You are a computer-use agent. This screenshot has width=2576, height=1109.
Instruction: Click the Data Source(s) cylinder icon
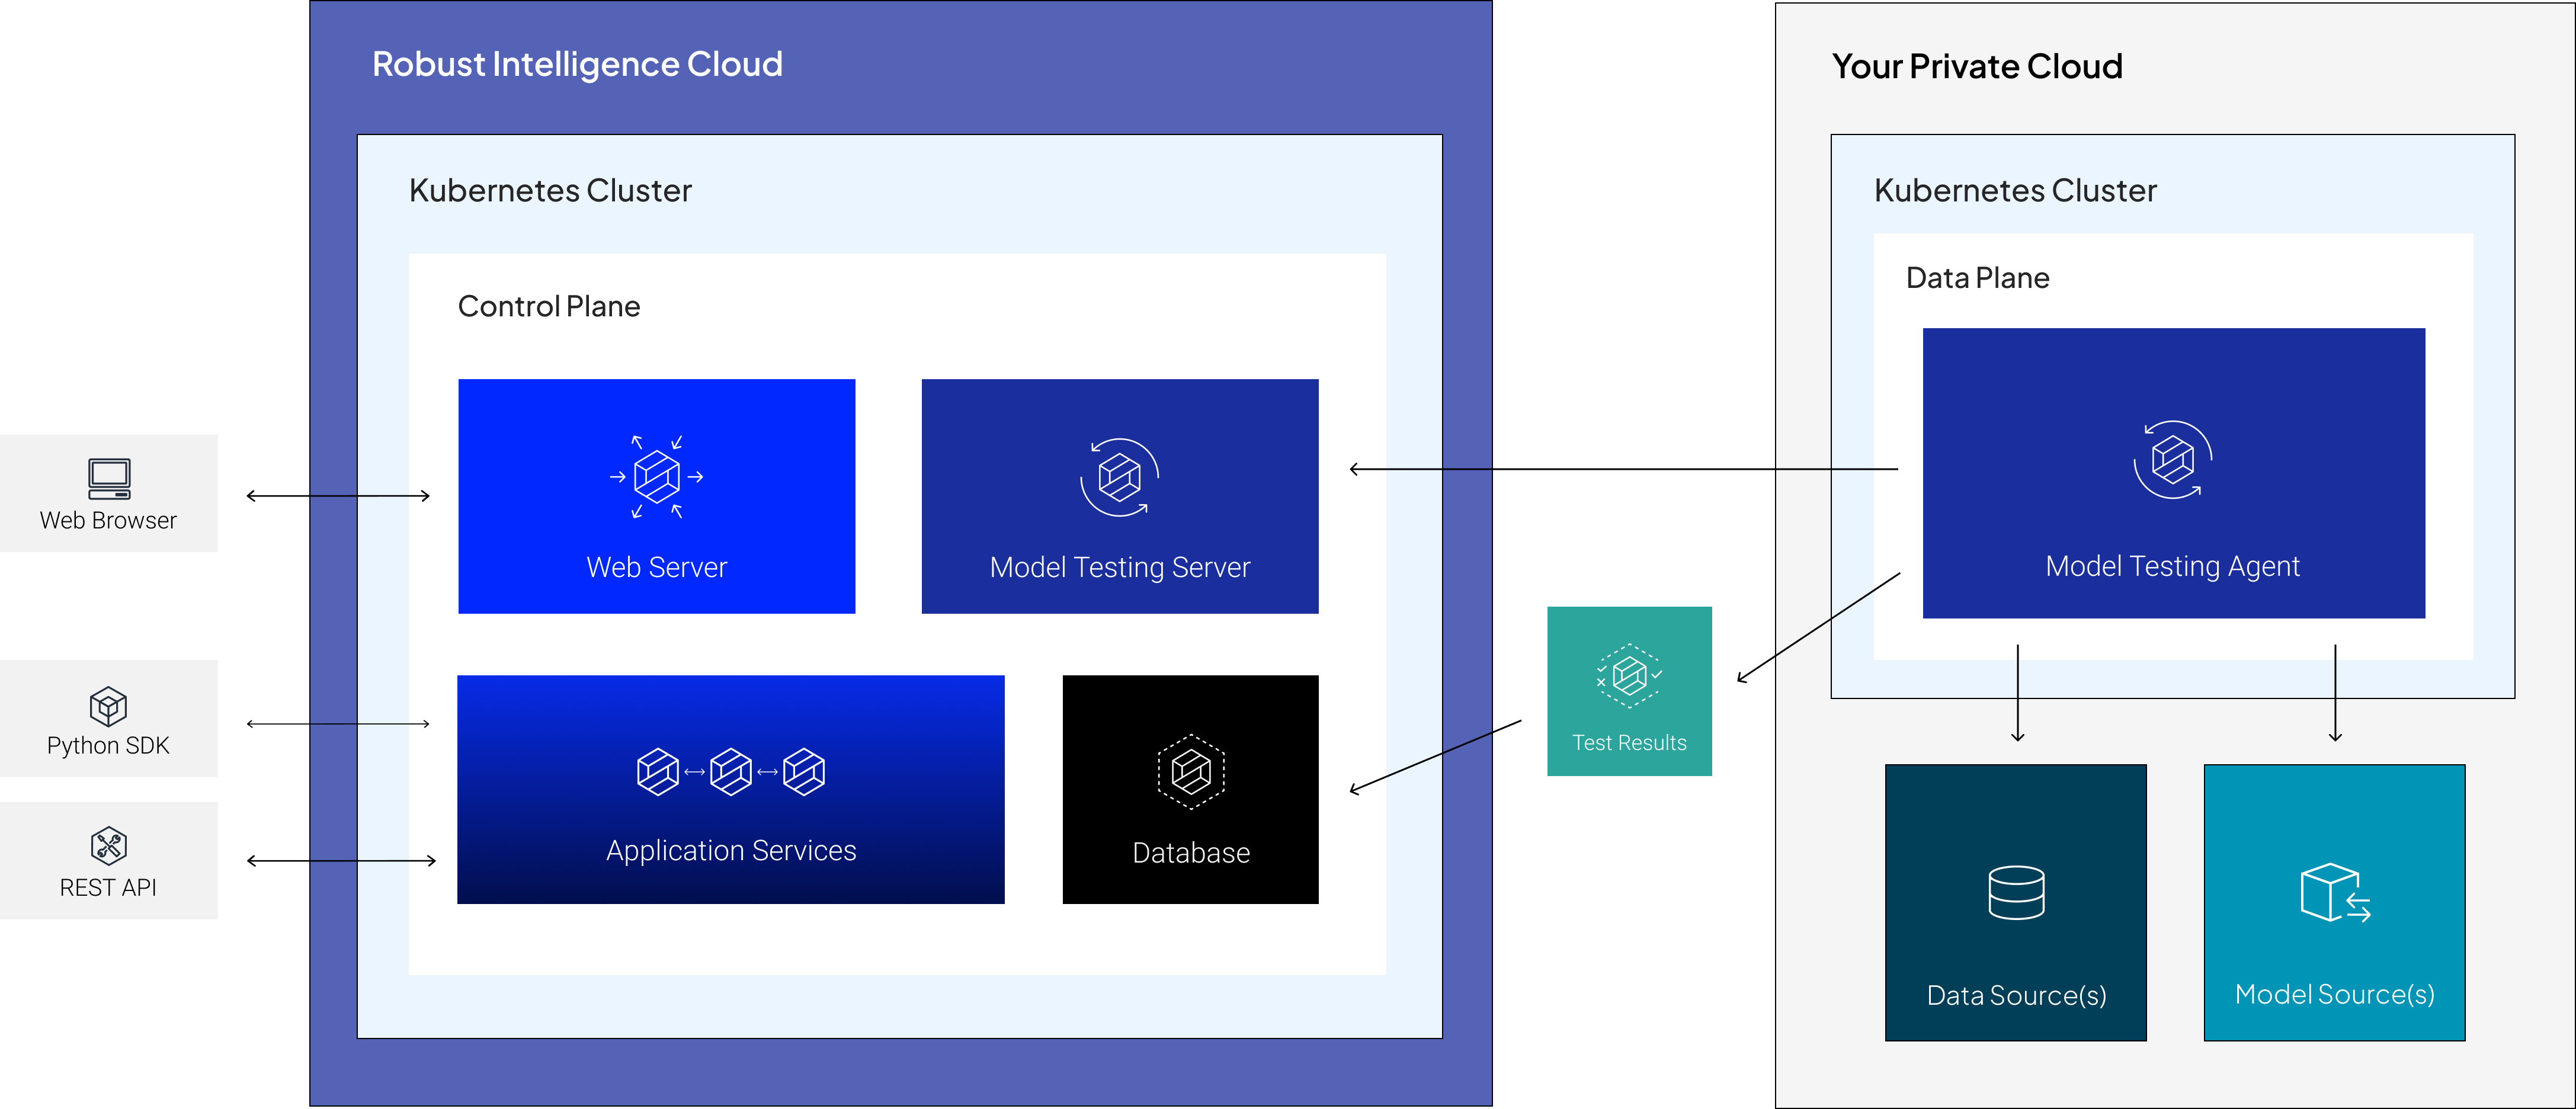click(x=2016, y=892)
